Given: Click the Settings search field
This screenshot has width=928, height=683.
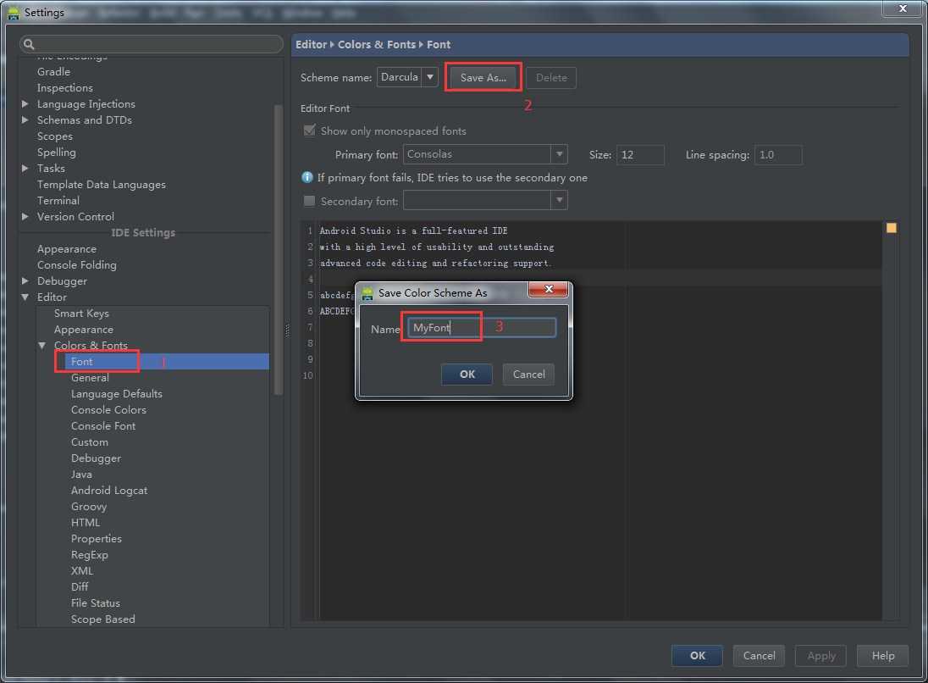Looking at the screenshot, I should coord(152,44).
